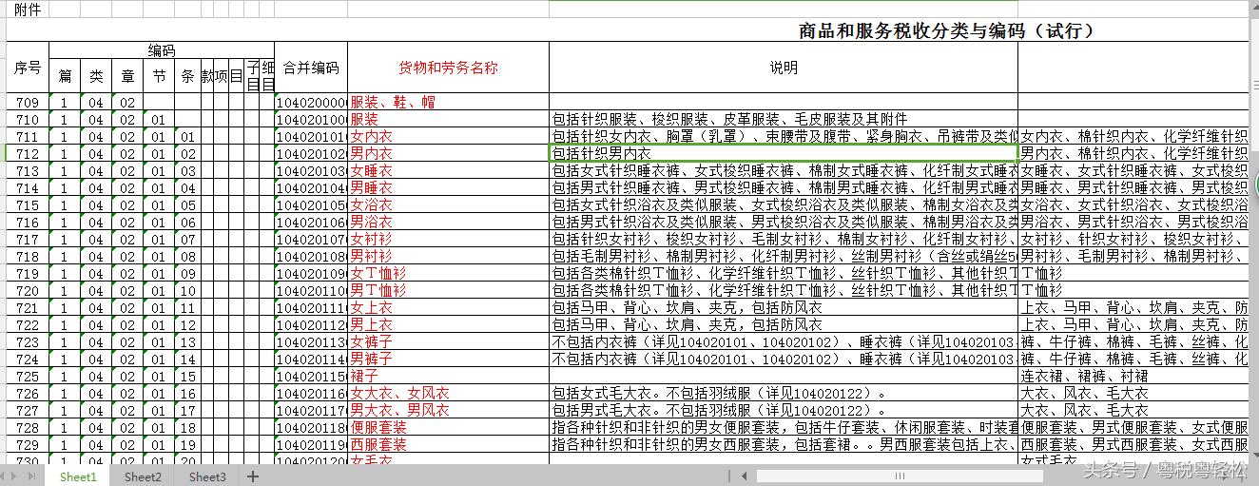Select the red 女衬衫 name cell
This screenshot has height=486, width=1259.
448,239
